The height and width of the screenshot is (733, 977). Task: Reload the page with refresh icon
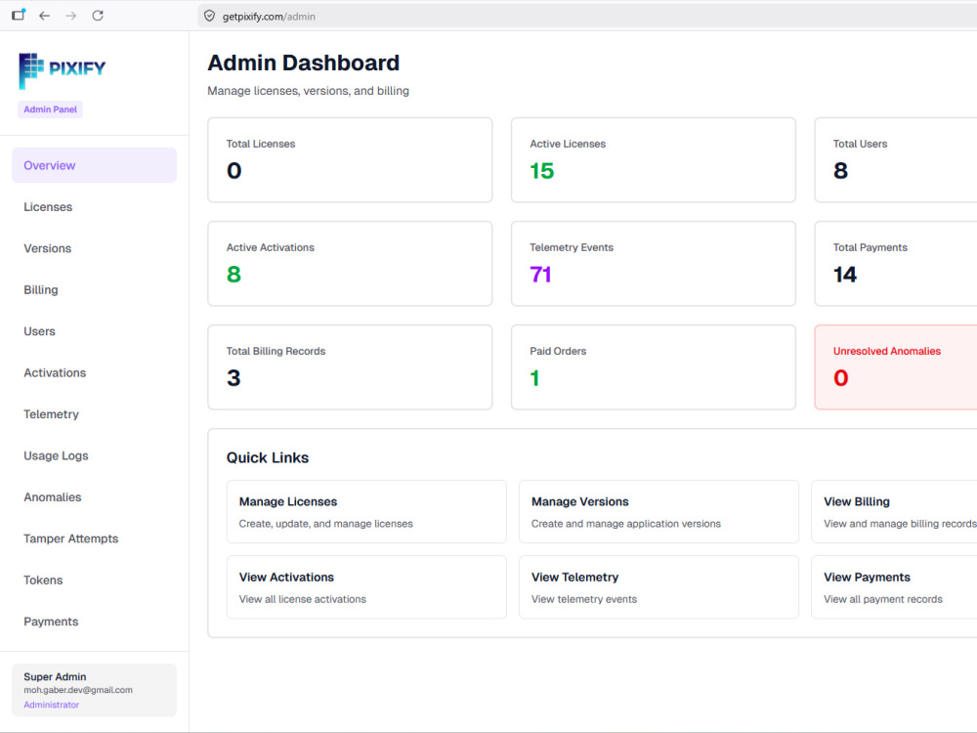click(x=98, y=16)
